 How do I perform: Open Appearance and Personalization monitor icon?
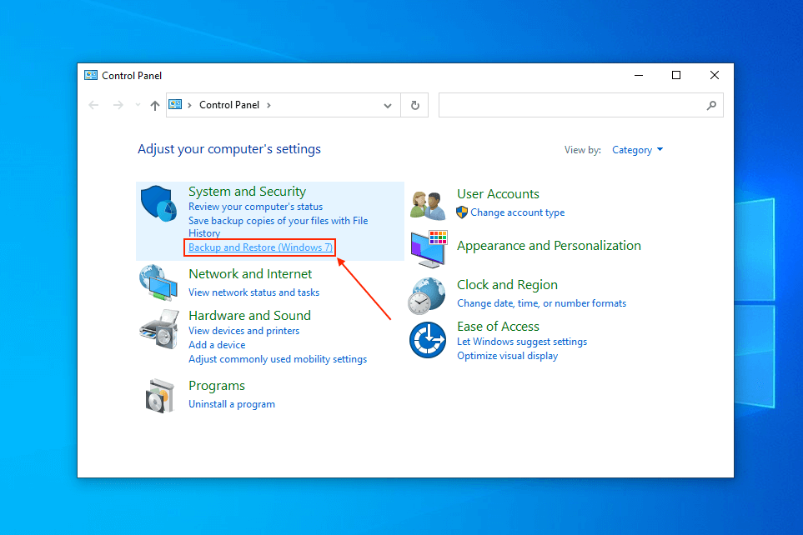point(429,248)
